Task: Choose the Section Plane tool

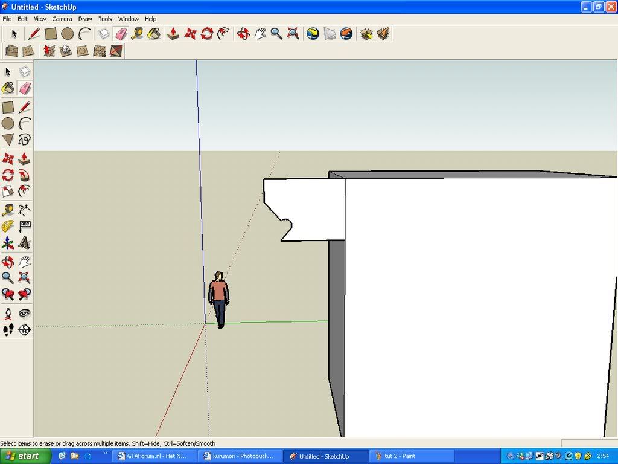Action: [24, 329]
